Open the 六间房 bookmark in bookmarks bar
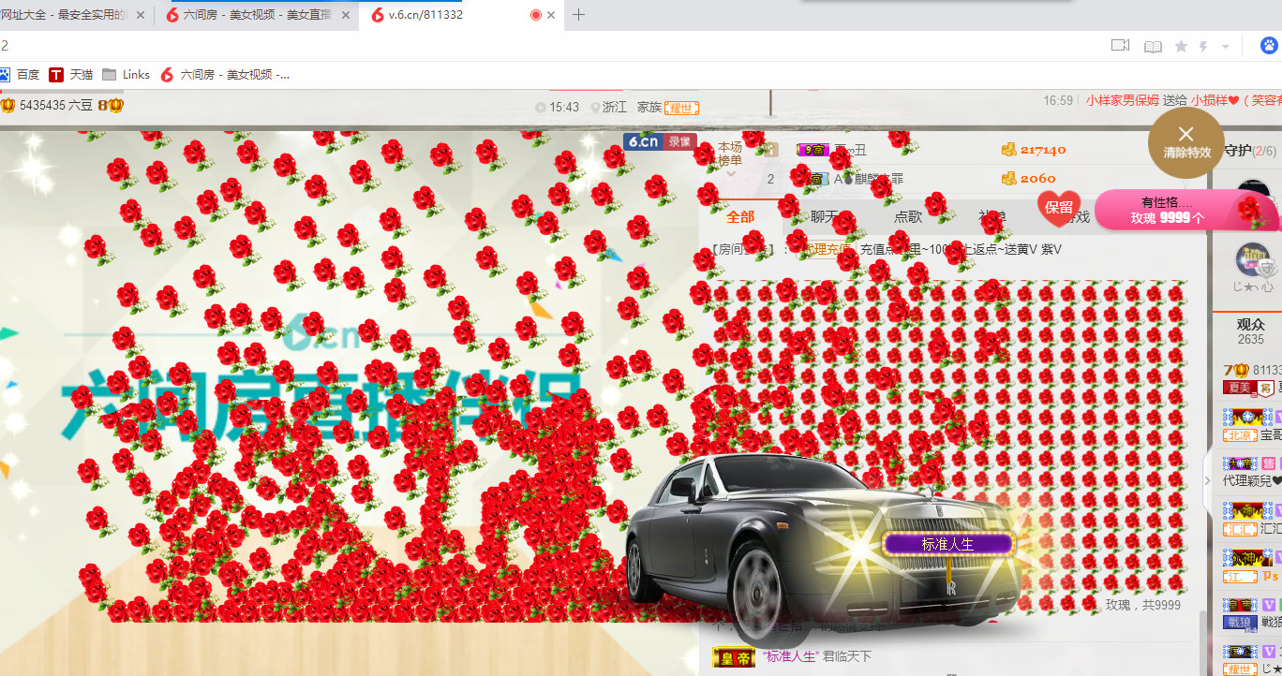The width and height of the screenshot is (1282, 676). coord(225,74)
